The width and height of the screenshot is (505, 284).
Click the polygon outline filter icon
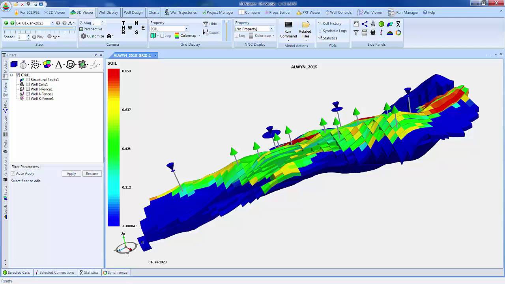click(x=70, y=64)
